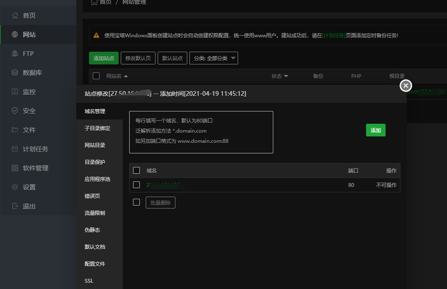This screenshot has height=289, width=447.
Task: Check the domain row checkbox with port 80
Action: coord(136,185)
